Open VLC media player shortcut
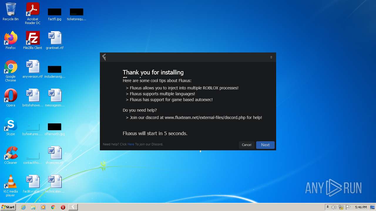 coord(11,186)
